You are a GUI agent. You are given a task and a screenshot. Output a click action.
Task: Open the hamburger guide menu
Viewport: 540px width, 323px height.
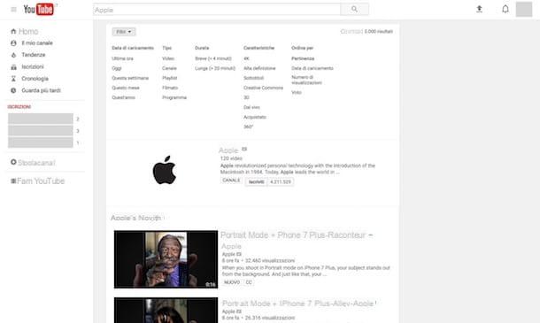[x=14, y=10]
